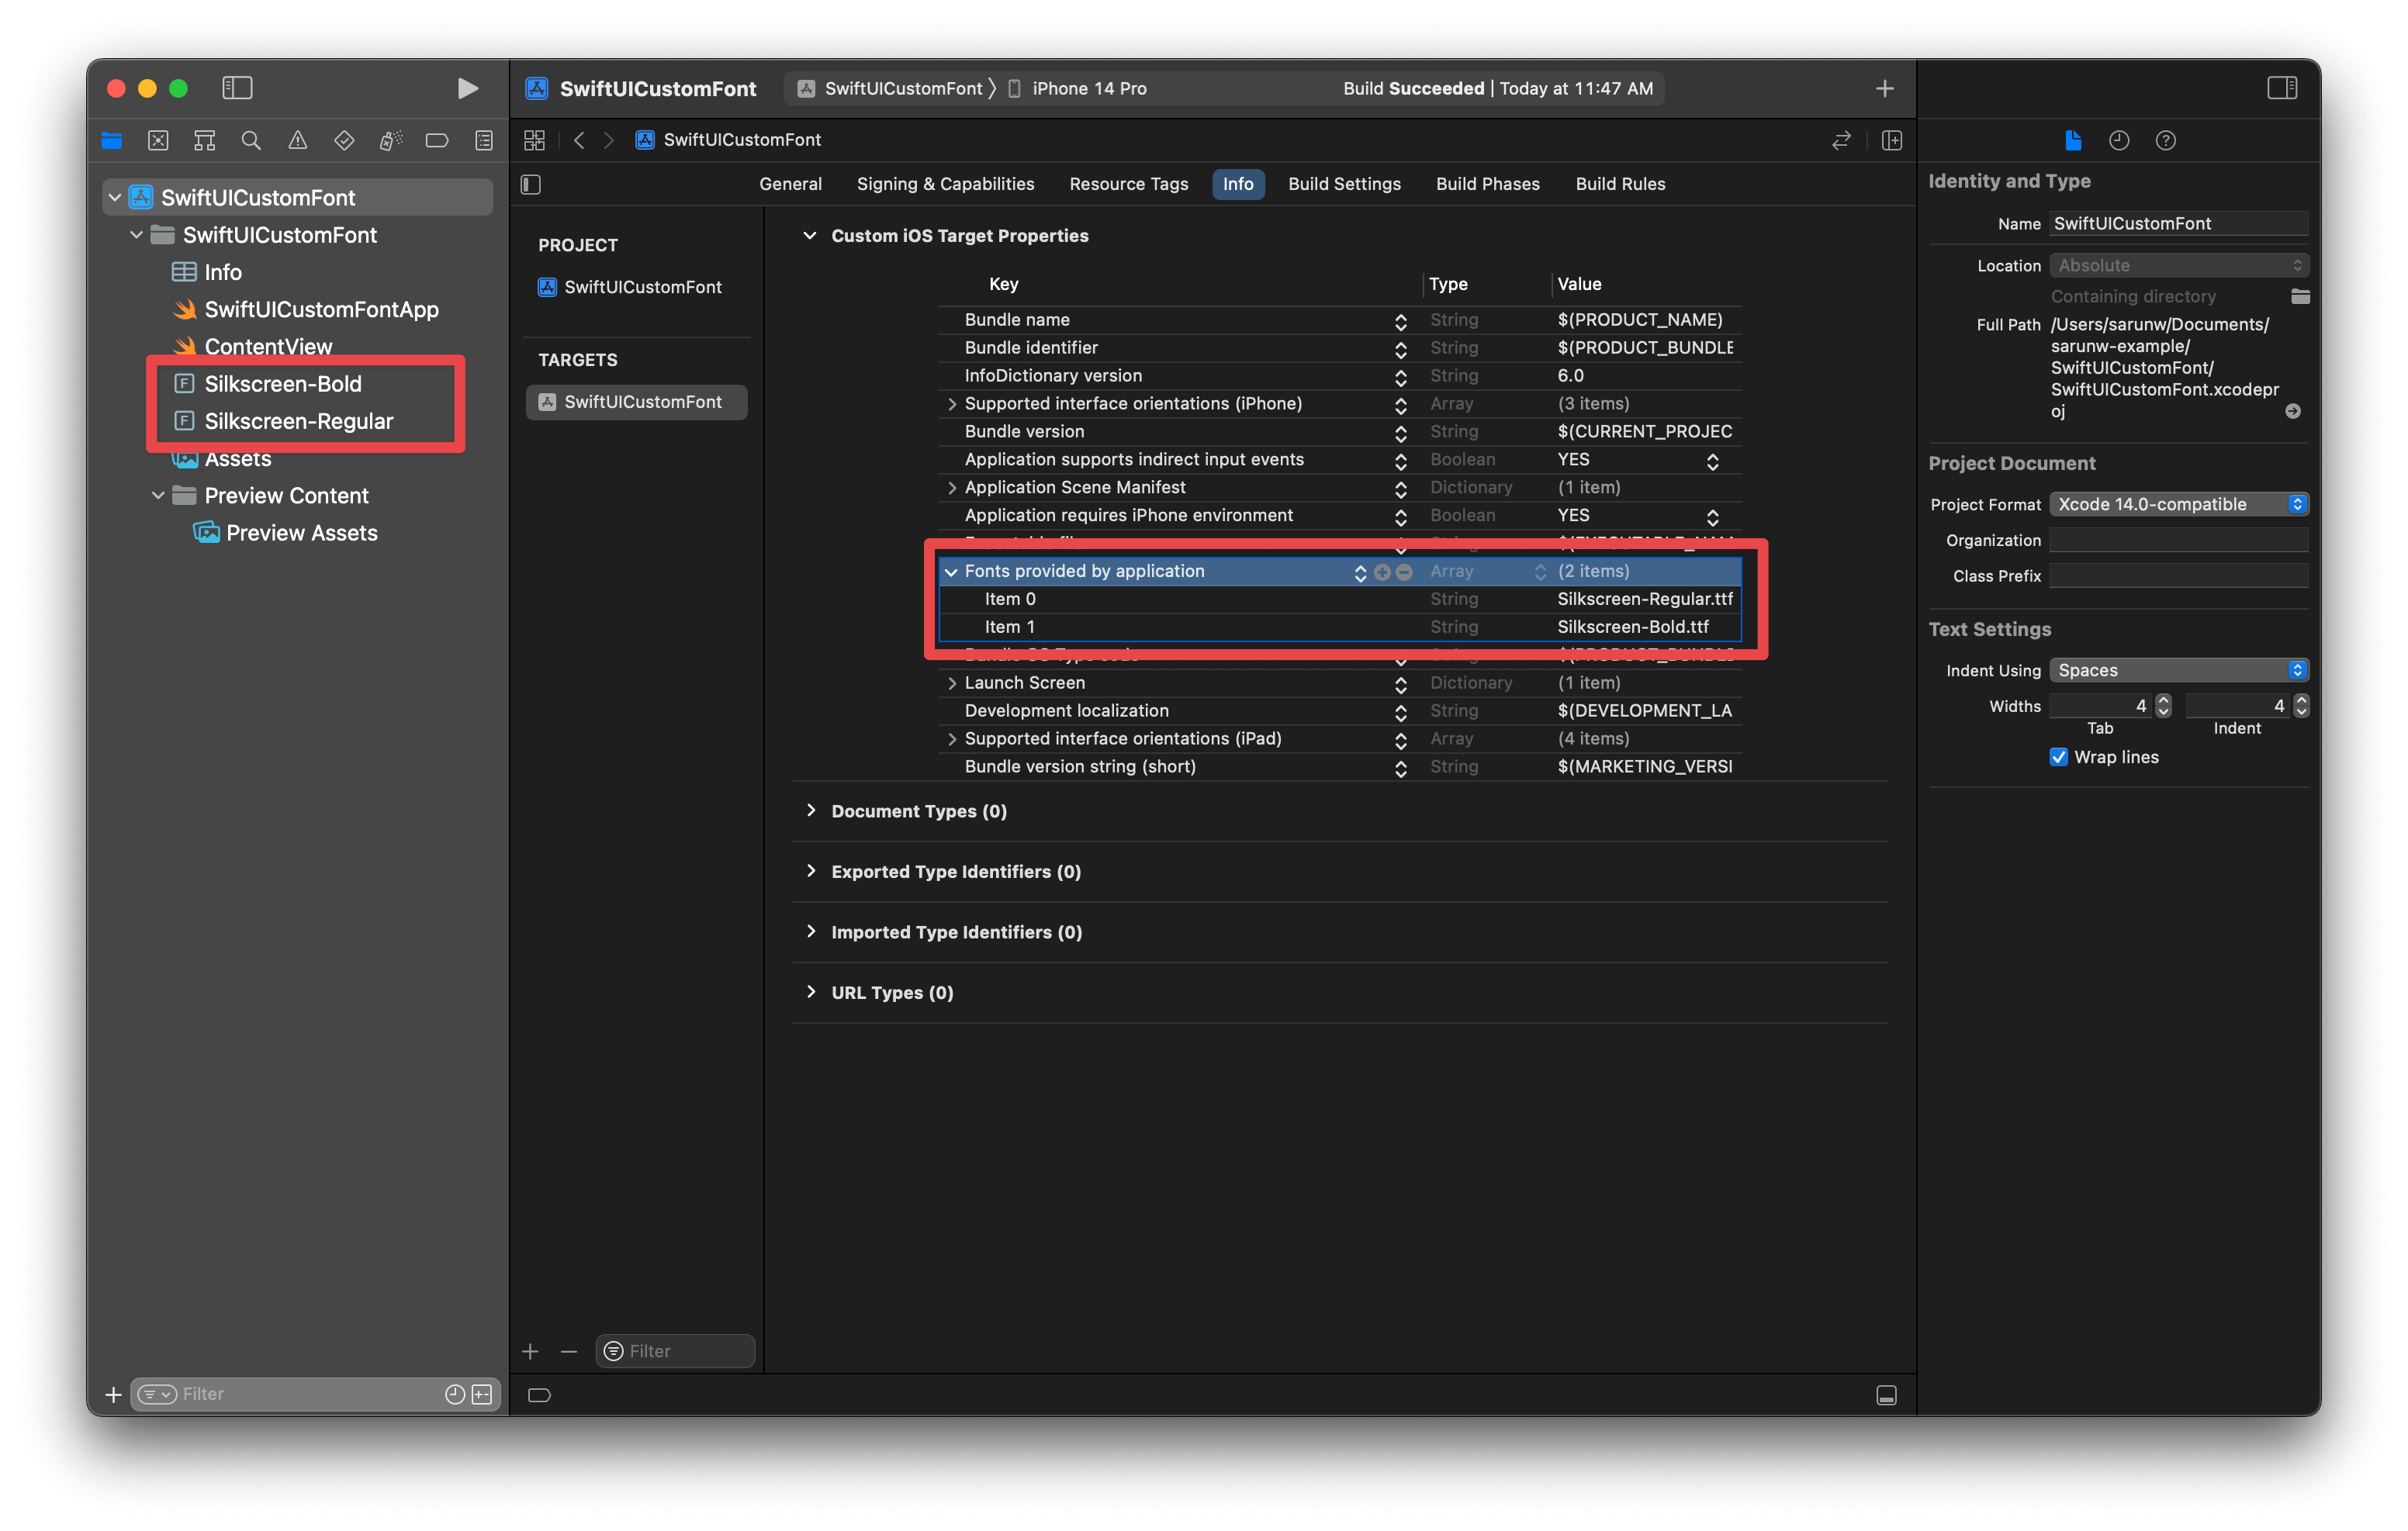Switch to the Build Settings tab

point(1343,182)
